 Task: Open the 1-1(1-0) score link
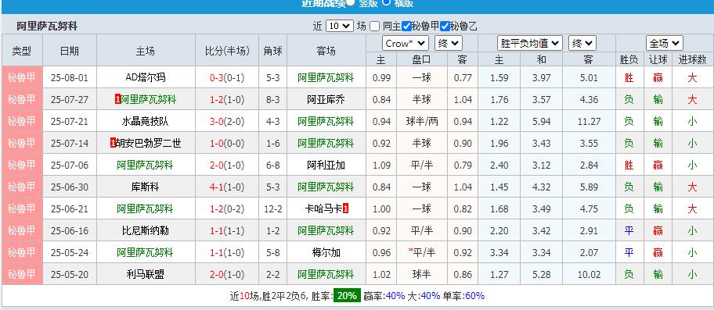coord(227,252)
